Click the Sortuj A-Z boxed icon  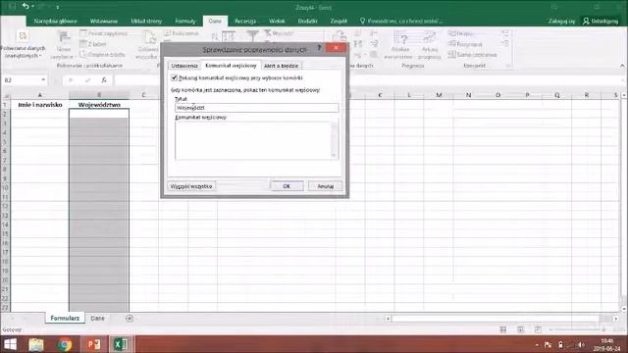pos(229,37)
